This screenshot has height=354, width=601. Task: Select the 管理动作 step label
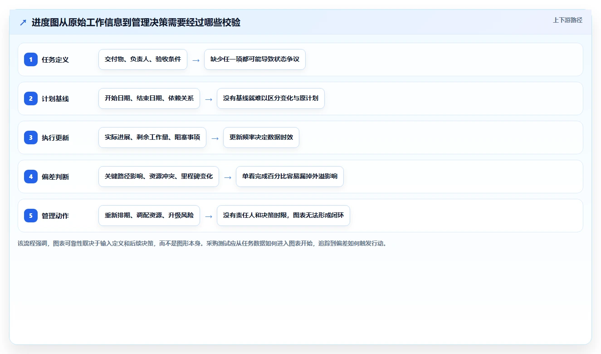click(x=55, y=216)
